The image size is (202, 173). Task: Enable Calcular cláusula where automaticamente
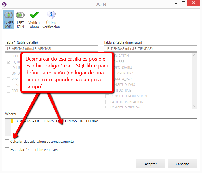[x=7, y=142]
